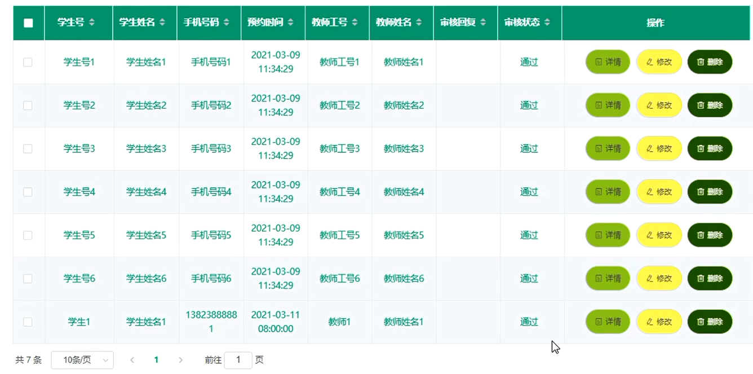Click 修改 for the 学生号1 row
Image resolution: width=753 pixels, height=374 pixels.
659,62
